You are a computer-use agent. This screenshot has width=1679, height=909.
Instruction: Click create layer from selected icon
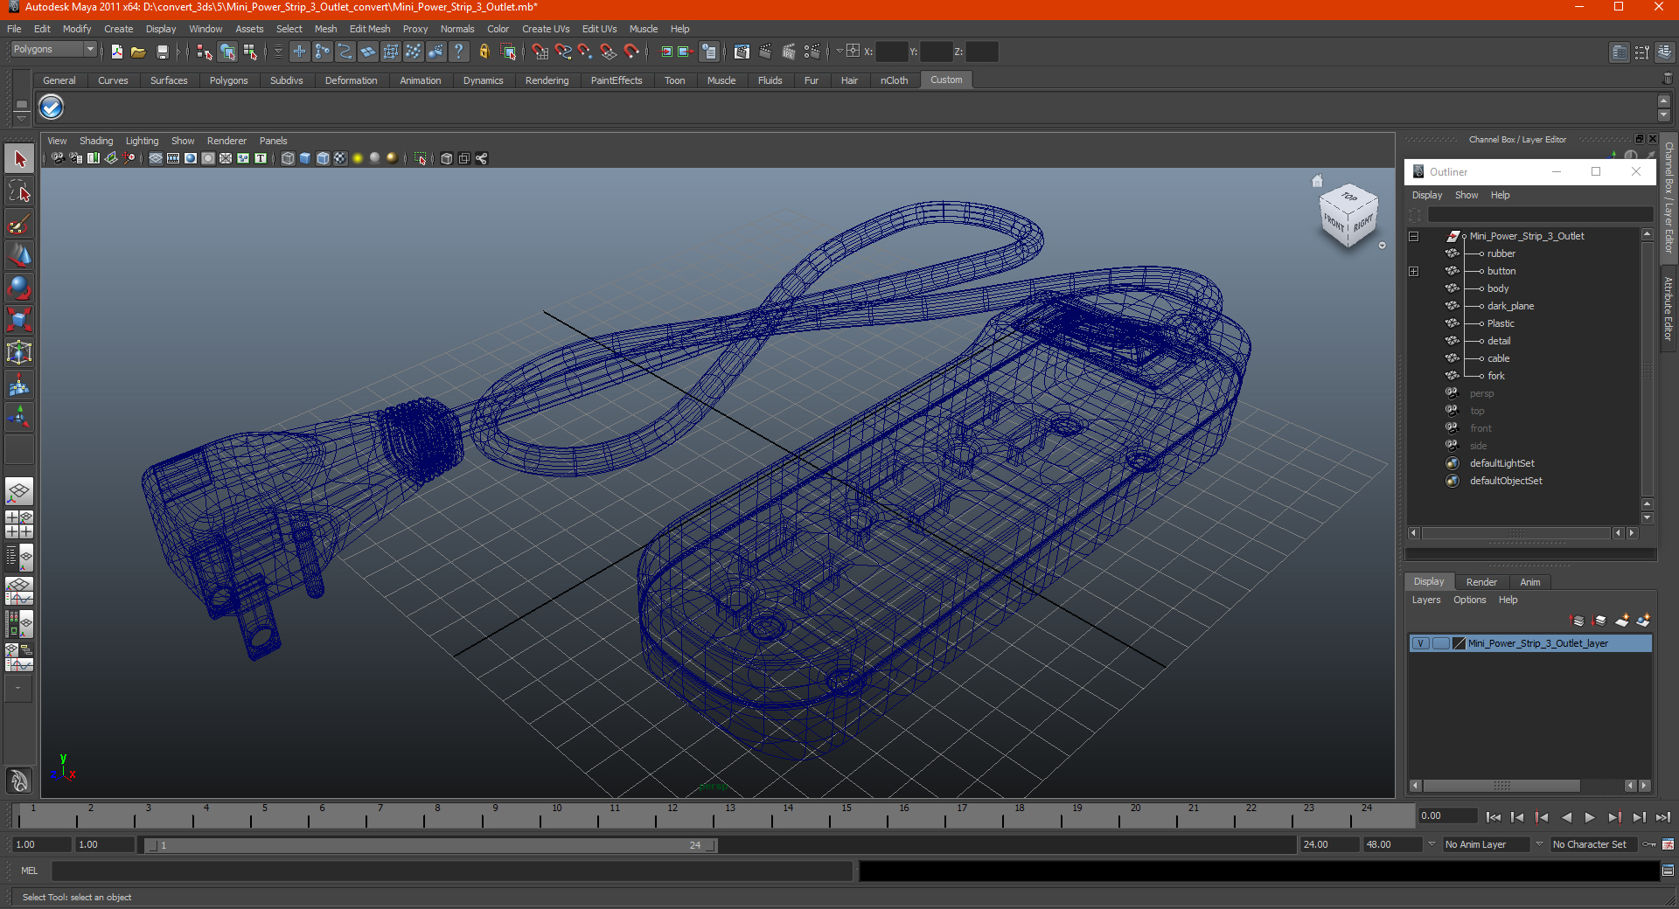pos(1643,621)
